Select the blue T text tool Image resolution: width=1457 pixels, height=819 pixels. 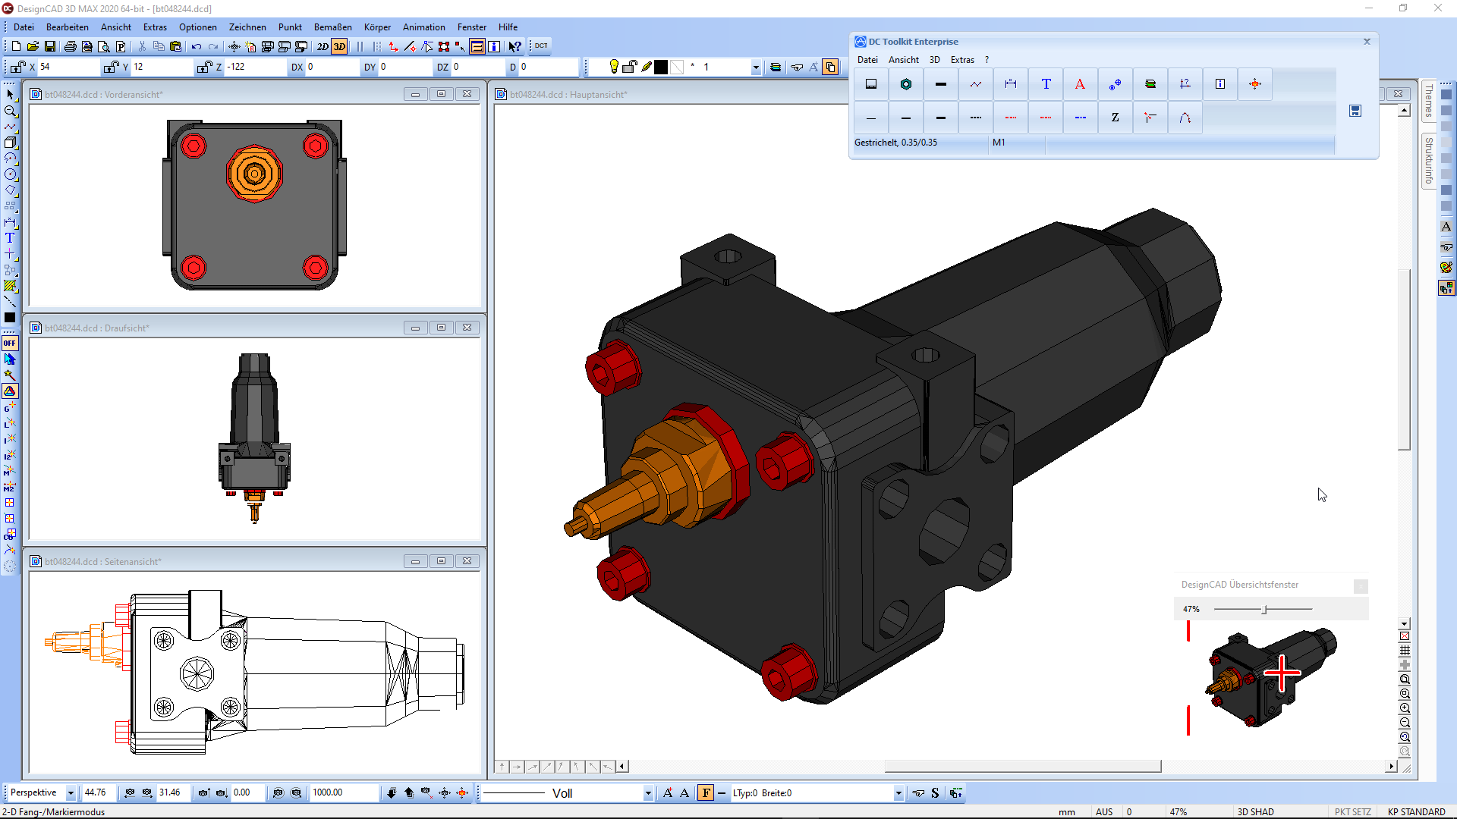[x=1046, y=84]
